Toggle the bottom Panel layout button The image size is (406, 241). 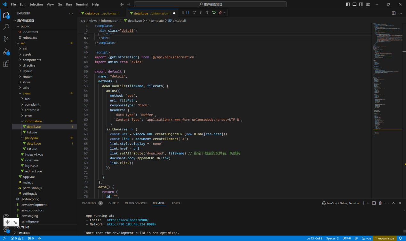pos(354,4)
